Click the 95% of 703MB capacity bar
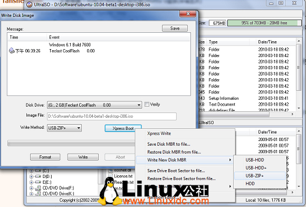The height and width of the screenshot is (207, 306). click(264, 23)
